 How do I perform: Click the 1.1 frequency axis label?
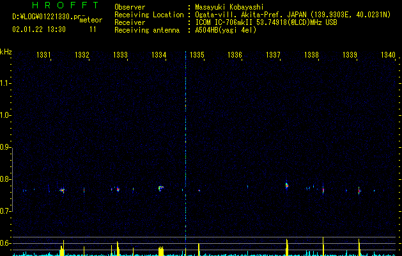[5, 83]
